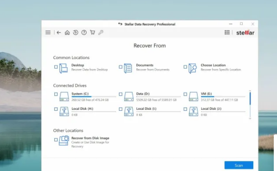
Task: Minimize the Stellar Data Recovery window
Action: (x=231, y=24)
